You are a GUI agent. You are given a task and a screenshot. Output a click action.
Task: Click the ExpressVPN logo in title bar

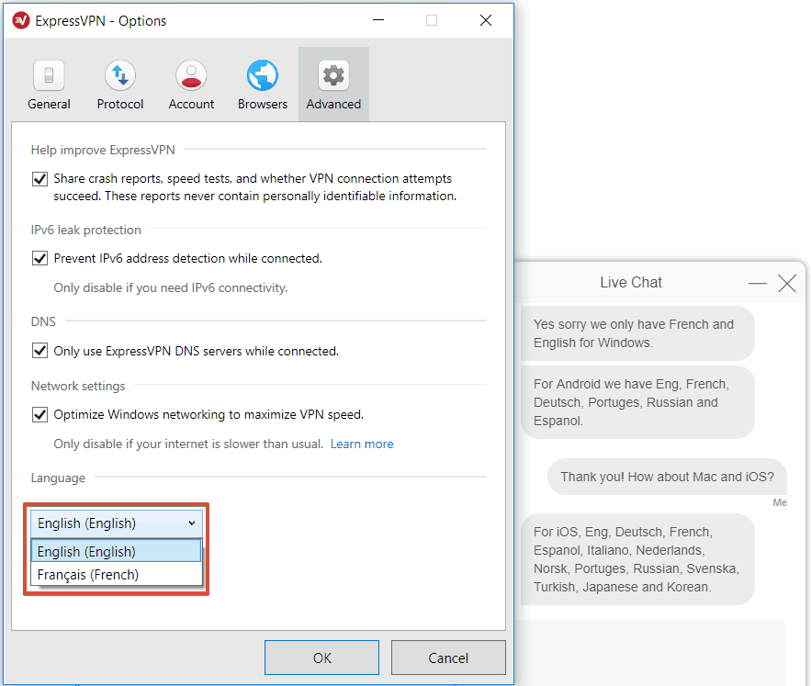click(21, 21)
